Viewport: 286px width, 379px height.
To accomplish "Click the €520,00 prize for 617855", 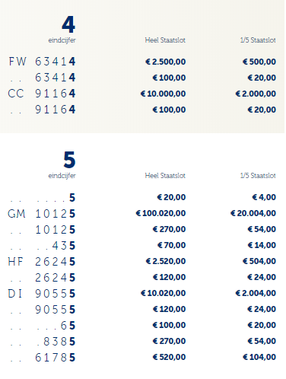I will 169,357.
